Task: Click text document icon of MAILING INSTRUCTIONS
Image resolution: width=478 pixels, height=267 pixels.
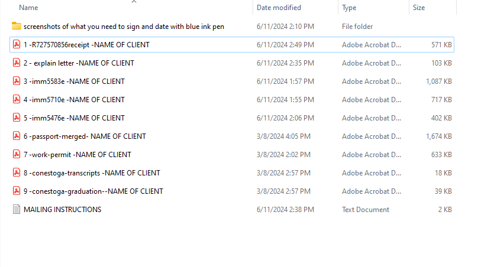Action: coord(17,210)
